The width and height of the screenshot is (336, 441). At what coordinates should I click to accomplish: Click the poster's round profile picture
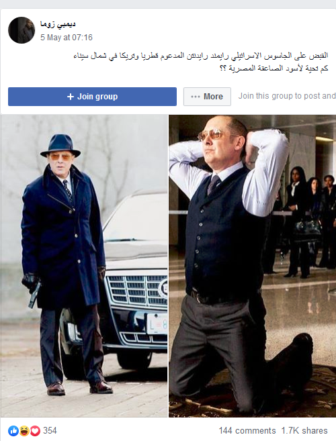(22, 30)
